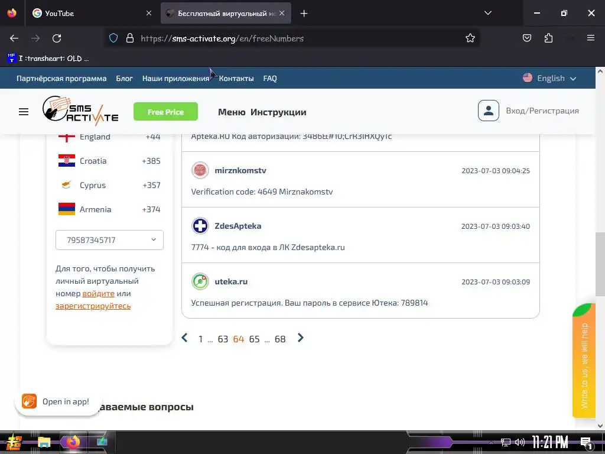Go to next page arrow

click(301, 338)
